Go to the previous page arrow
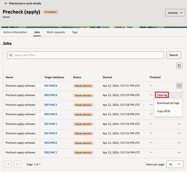The width and height of the screenshot is (187, 172). pyautogui.click(x=8, y=164)
